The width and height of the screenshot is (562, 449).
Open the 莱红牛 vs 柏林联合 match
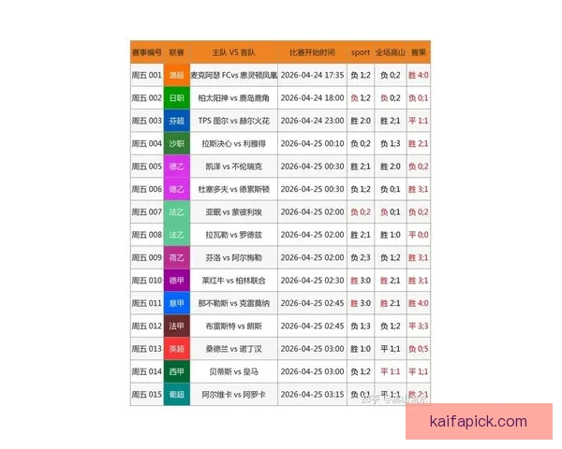233,281
